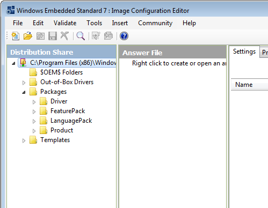Switch to the Settings tab

pos(244,51)
